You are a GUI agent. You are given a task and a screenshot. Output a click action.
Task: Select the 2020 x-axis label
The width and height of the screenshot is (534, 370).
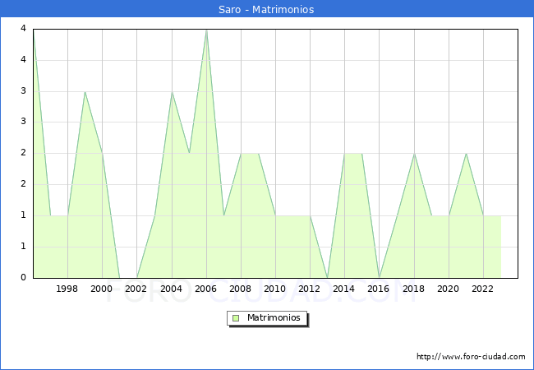click(x=449, y=289)
